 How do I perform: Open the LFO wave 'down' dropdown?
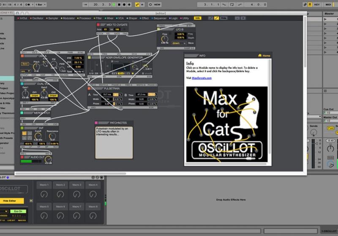point(177,43)
